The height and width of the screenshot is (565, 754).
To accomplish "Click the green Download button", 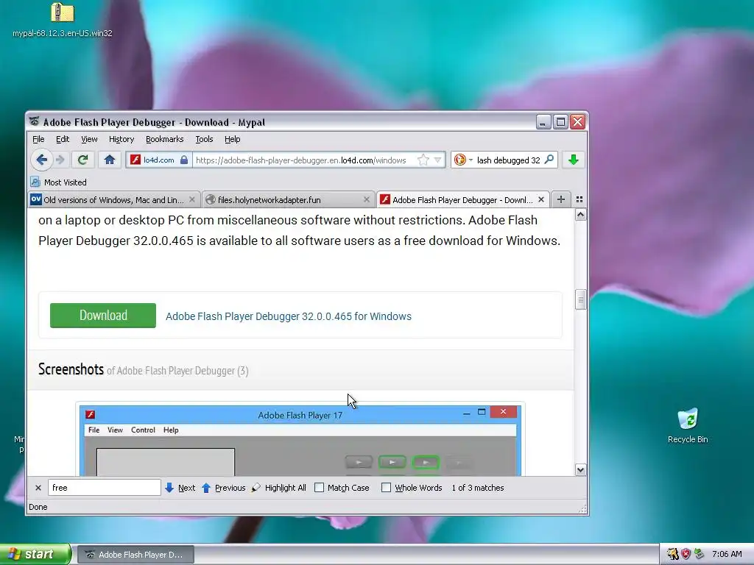I will (103, 315).
